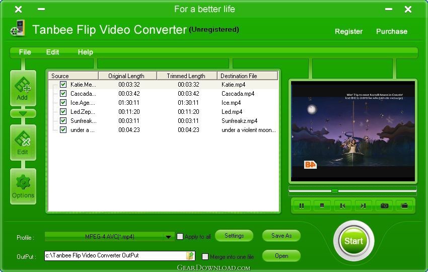Click the Tanbee app logo icon

[x=18, y=28]
